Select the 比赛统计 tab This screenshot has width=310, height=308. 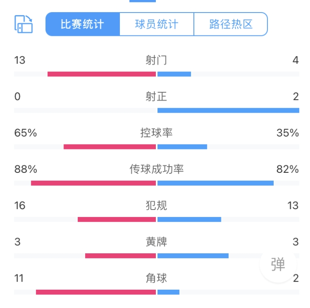click(82, 24)
